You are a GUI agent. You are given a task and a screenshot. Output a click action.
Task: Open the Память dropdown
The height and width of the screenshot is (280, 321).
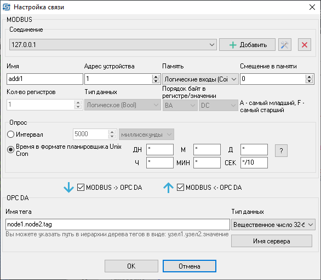(200, 79)
